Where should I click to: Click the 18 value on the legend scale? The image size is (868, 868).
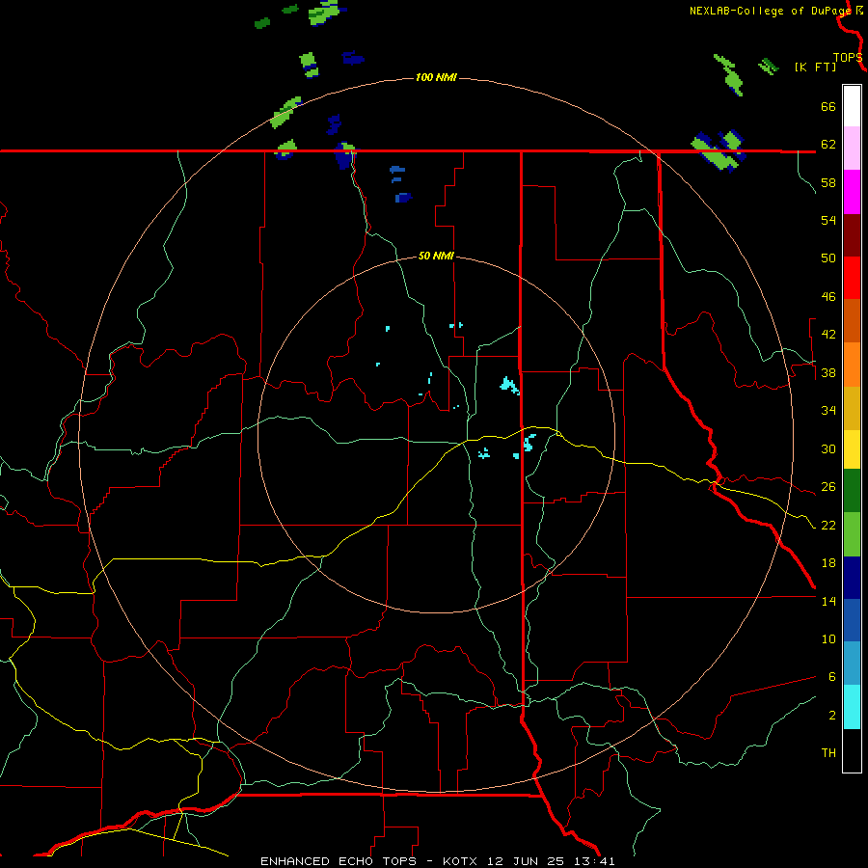828,563
